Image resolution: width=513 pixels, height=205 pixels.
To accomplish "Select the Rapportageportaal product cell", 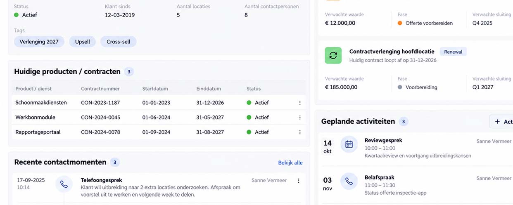I will point(38,132).
